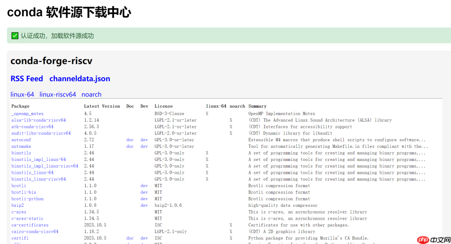The width and height of the screenshot is (451, 244).
Task: Open the cairo-conda-riscv64 package link
Action: (x=35, y=231)
